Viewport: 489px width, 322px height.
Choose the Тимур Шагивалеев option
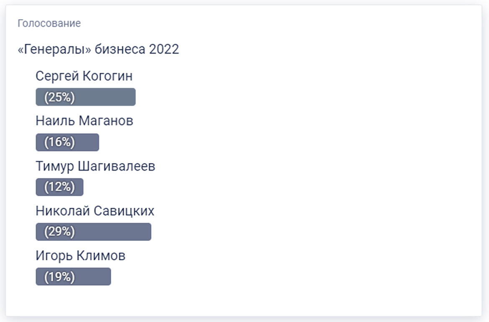[95, 166]
